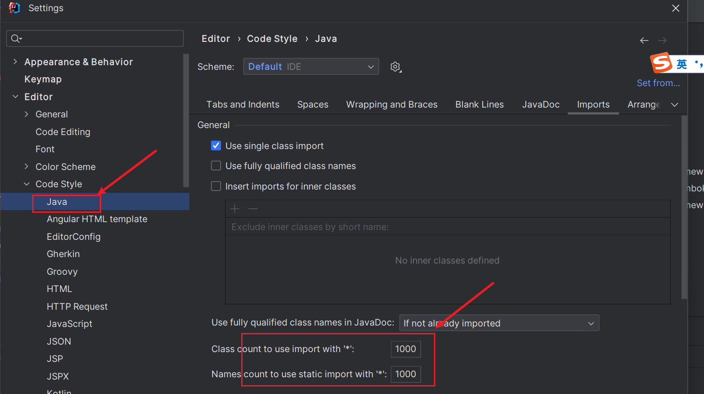
Task: Enable Insert imports for inner classes
Action: coord(216,186)
